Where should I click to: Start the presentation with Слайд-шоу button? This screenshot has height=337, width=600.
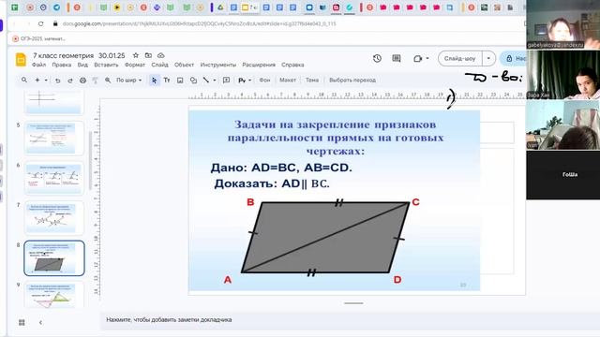(460, 58)
